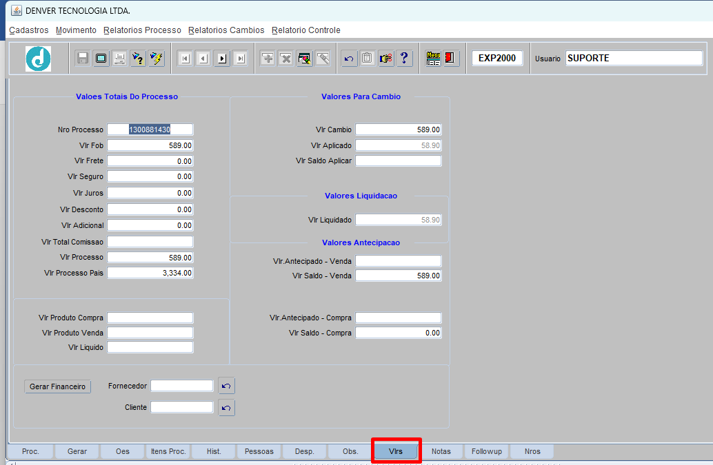Image resolution: width=713 pixels, height=465 pixels.
Task: Click the Vlr Saldo - Venda field
Action: 399,276
